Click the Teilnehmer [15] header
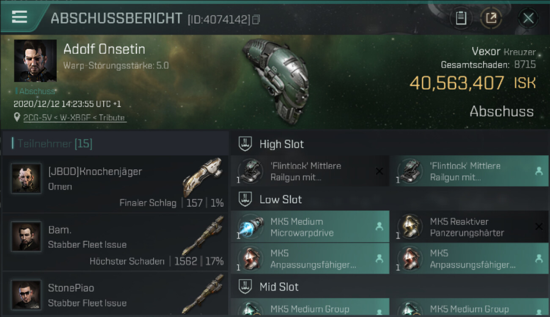This screenshot has height=317, width=550. pyautogui.click(x=55, y=144)
